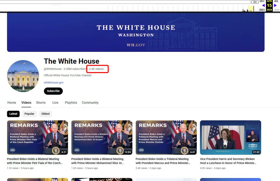The width and height of the screenshot is (280, 181).
Task: Click the 21:52 duration badge
Action: tap(256, 152)
